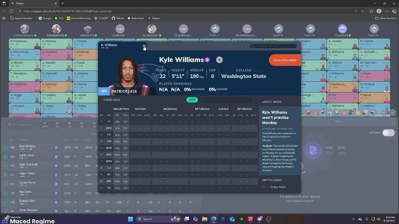
Task: Open the news note icon for Kyle Williams
Action: (x=56, y=148)
